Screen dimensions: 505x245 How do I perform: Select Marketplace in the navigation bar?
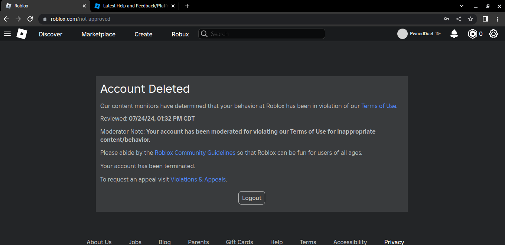[x=98, y=34]
